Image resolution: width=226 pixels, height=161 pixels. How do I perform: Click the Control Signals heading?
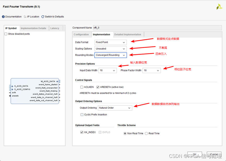(x=84, y=80)
